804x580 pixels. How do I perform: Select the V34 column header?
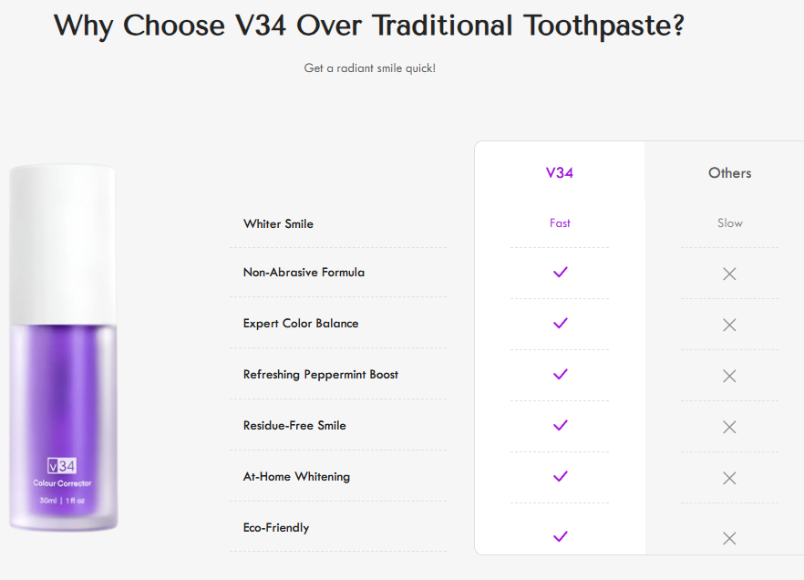(x=560, y=172)
